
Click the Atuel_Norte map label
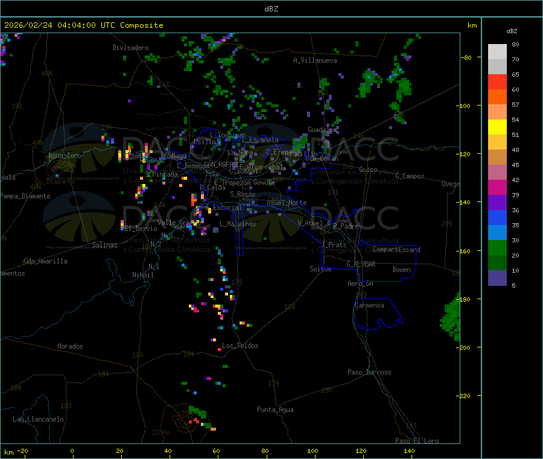click(x=287, y=203)
